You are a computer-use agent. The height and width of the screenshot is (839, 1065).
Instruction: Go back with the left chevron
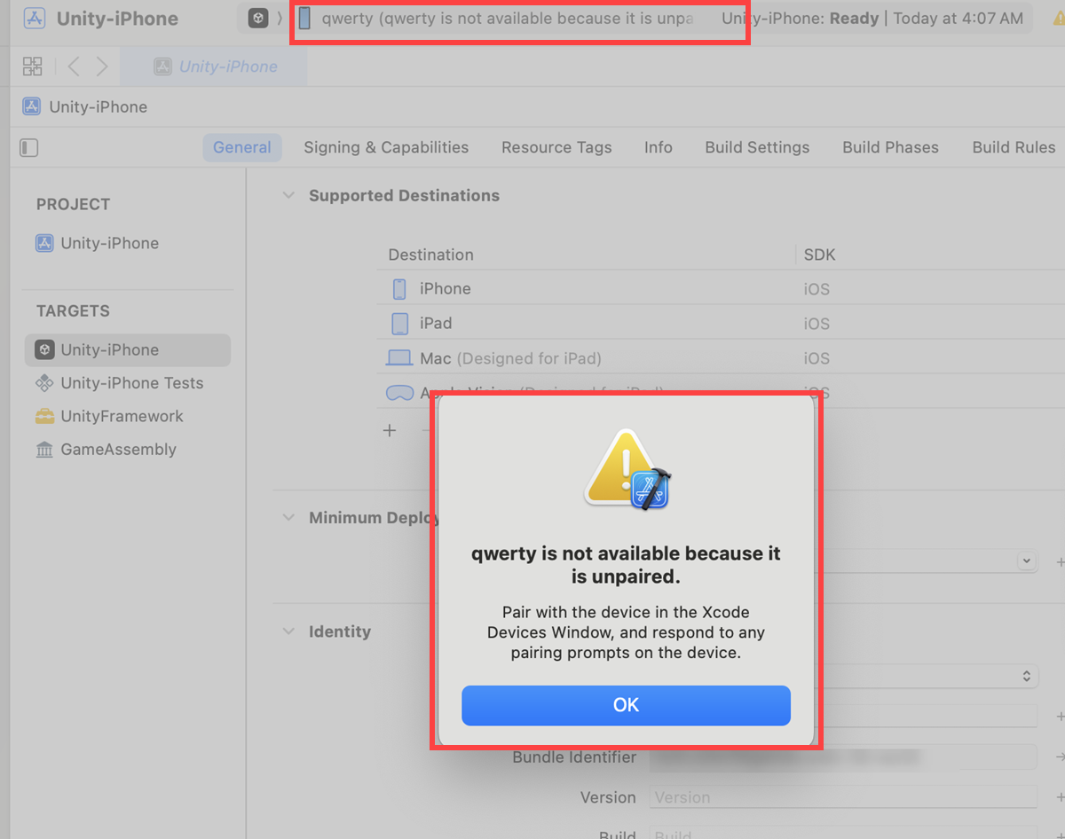74,66
